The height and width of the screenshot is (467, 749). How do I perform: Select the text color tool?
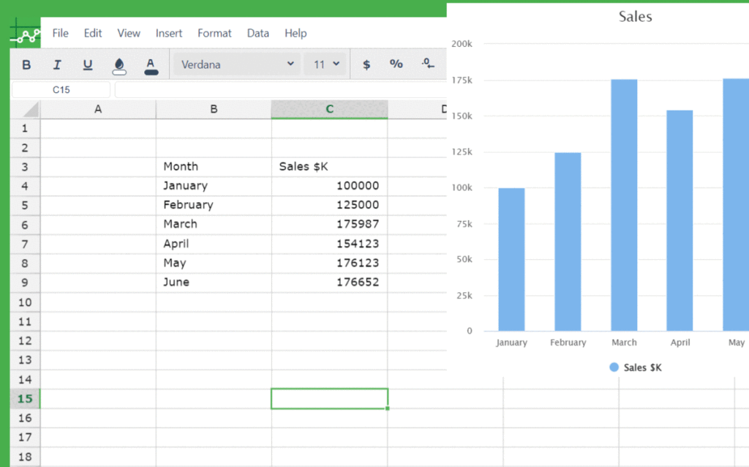[151, 64]
